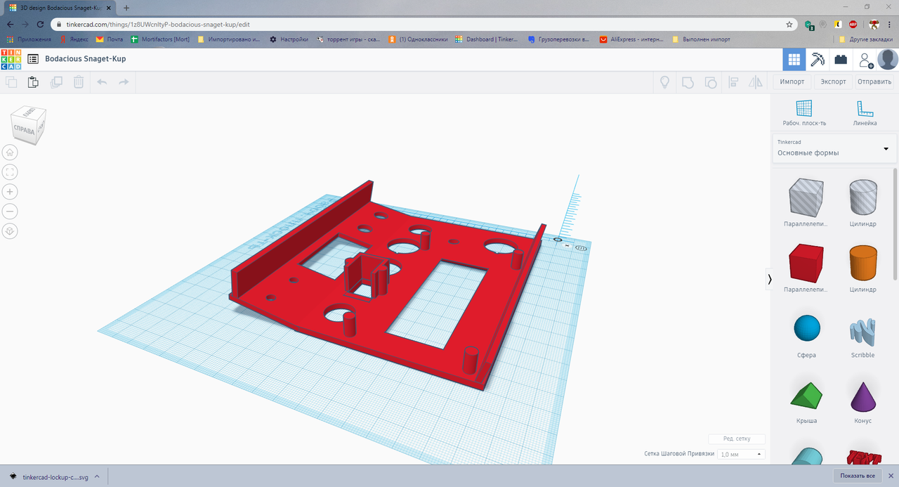Pick the striped hole cylinder shape

[x=863, y=197]
